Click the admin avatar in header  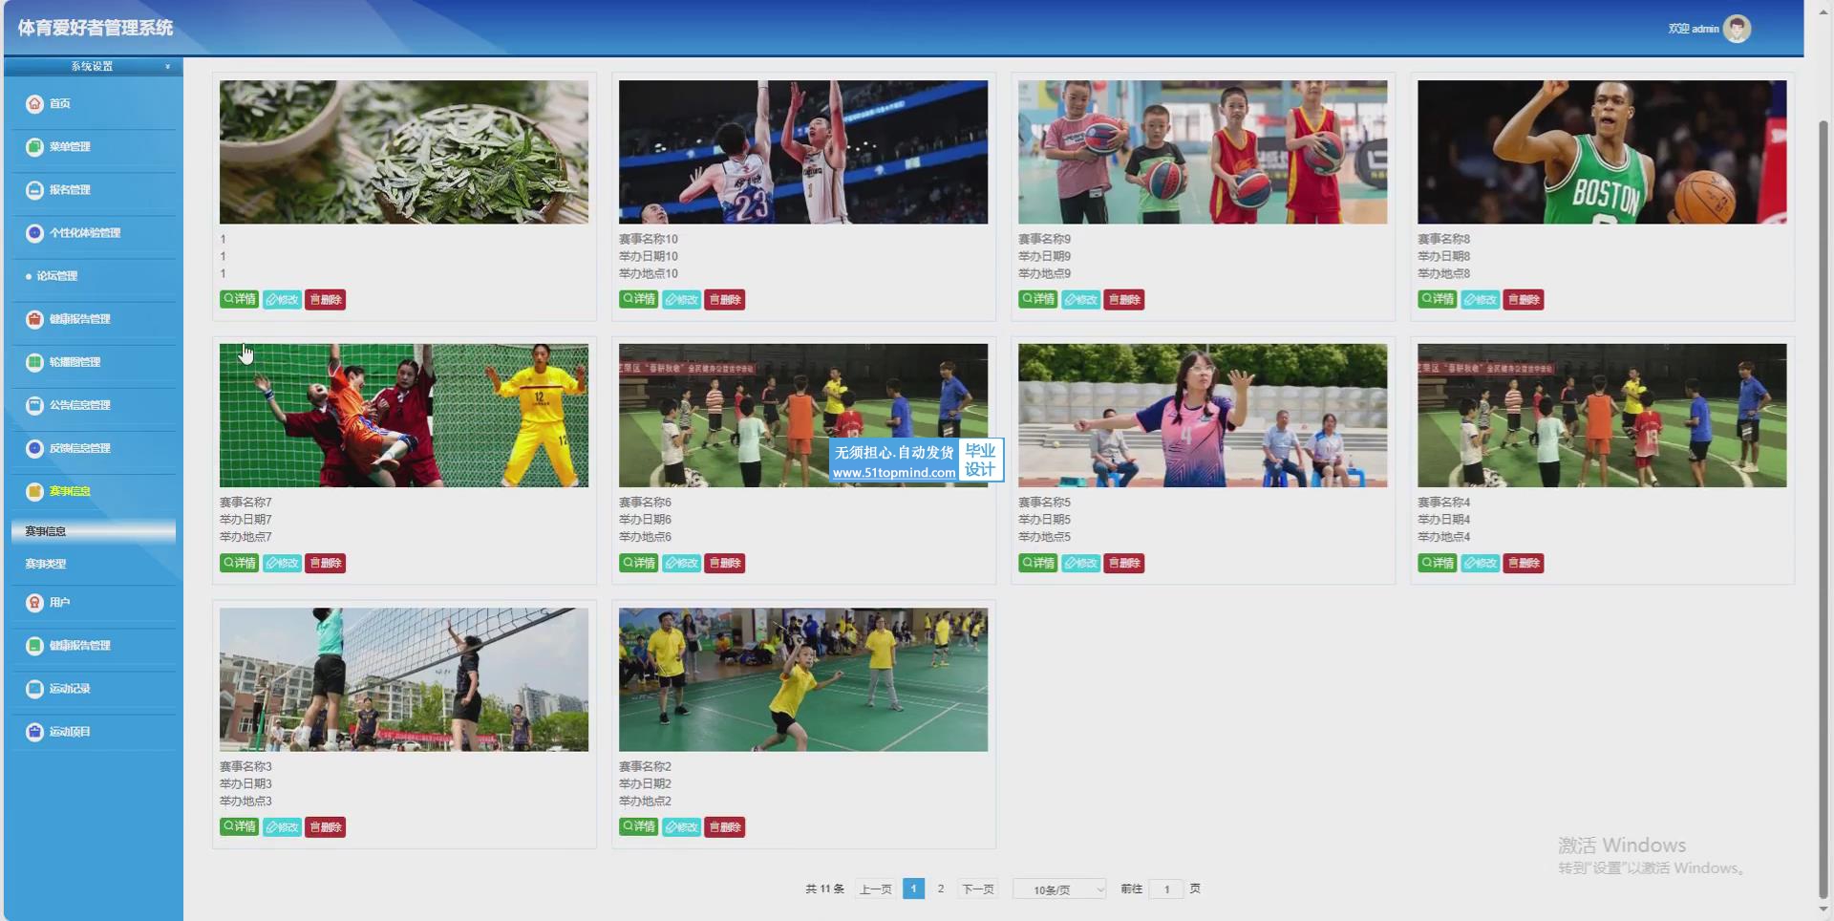pyautogui.click(x=1736, y=29)
